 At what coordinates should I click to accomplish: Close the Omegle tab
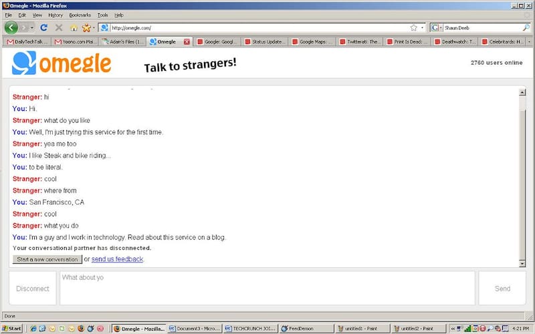coord(187,41)
